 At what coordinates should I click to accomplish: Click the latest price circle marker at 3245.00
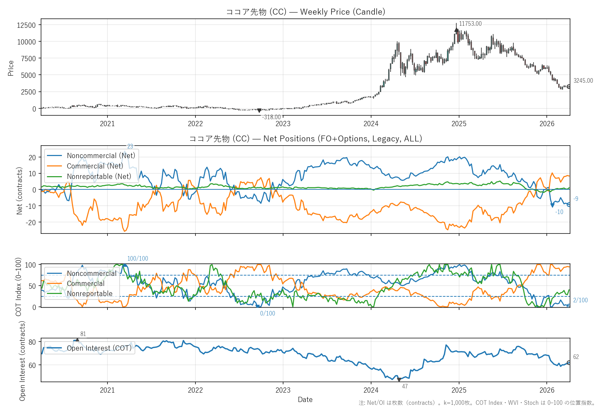569,87
